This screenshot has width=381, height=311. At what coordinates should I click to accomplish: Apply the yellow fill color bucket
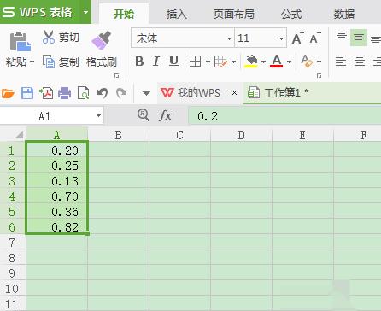251,62
